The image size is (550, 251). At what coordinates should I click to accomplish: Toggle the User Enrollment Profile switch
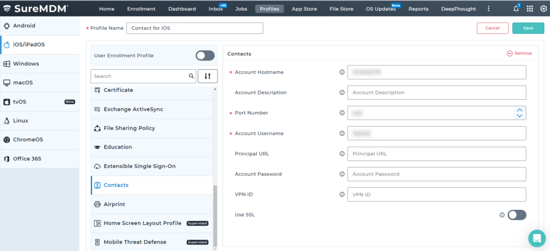pyautogui.click(x=205, y=55)
